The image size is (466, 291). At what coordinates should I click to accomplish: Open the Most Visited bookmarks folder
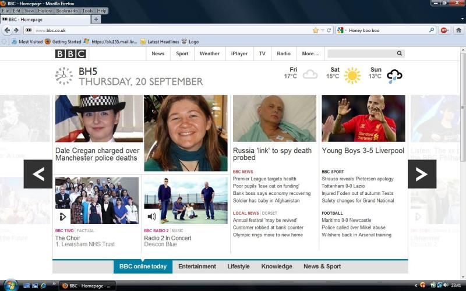(x=27, y=41)
